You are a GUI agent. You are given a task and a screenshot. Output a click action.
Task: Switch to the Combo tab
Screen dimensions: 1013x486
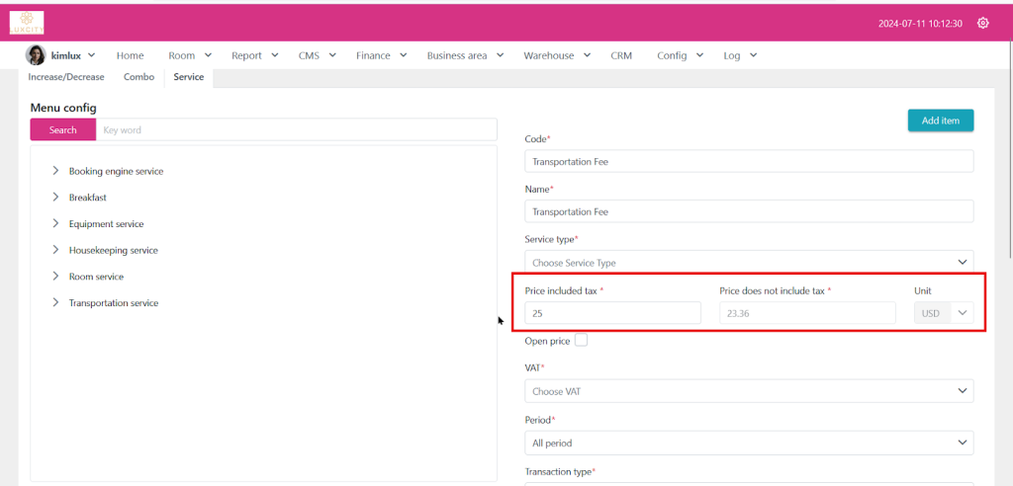(138, 77)
